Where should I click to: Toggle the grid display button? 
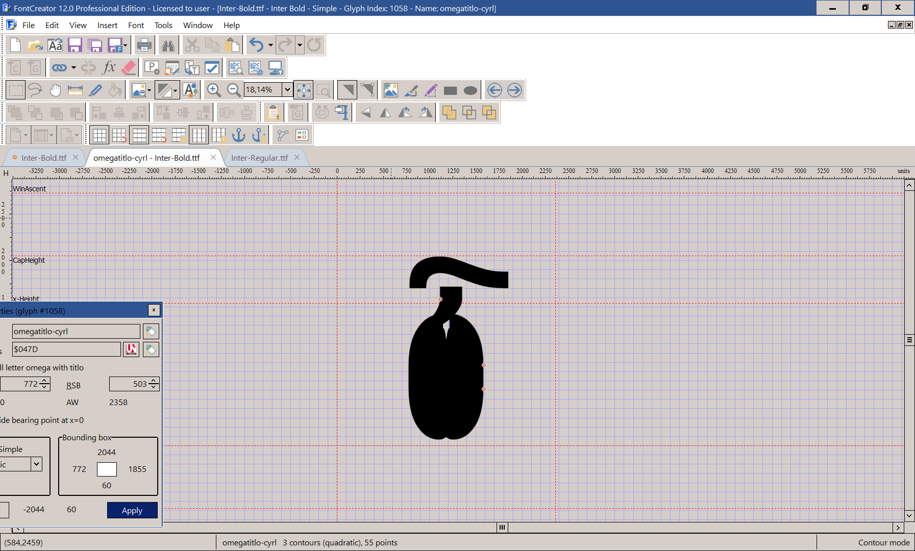click(x=100, y=135)
